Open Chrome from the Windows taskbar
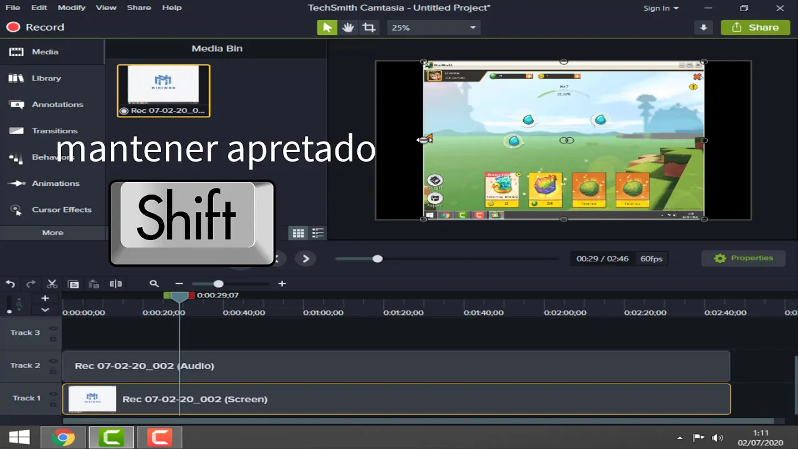The height and width of the screenshot is (449, 798). 63,438
